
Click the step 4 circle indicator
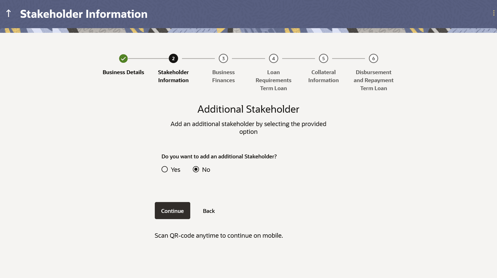pyautogui.click(x=273, y=58)
